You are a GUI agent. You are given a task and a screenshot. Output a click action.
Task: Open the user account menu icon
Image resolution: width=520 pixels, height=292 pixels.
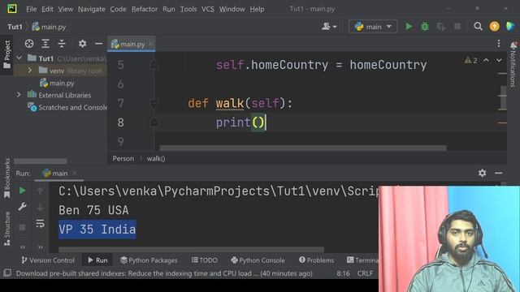(329, 27)
